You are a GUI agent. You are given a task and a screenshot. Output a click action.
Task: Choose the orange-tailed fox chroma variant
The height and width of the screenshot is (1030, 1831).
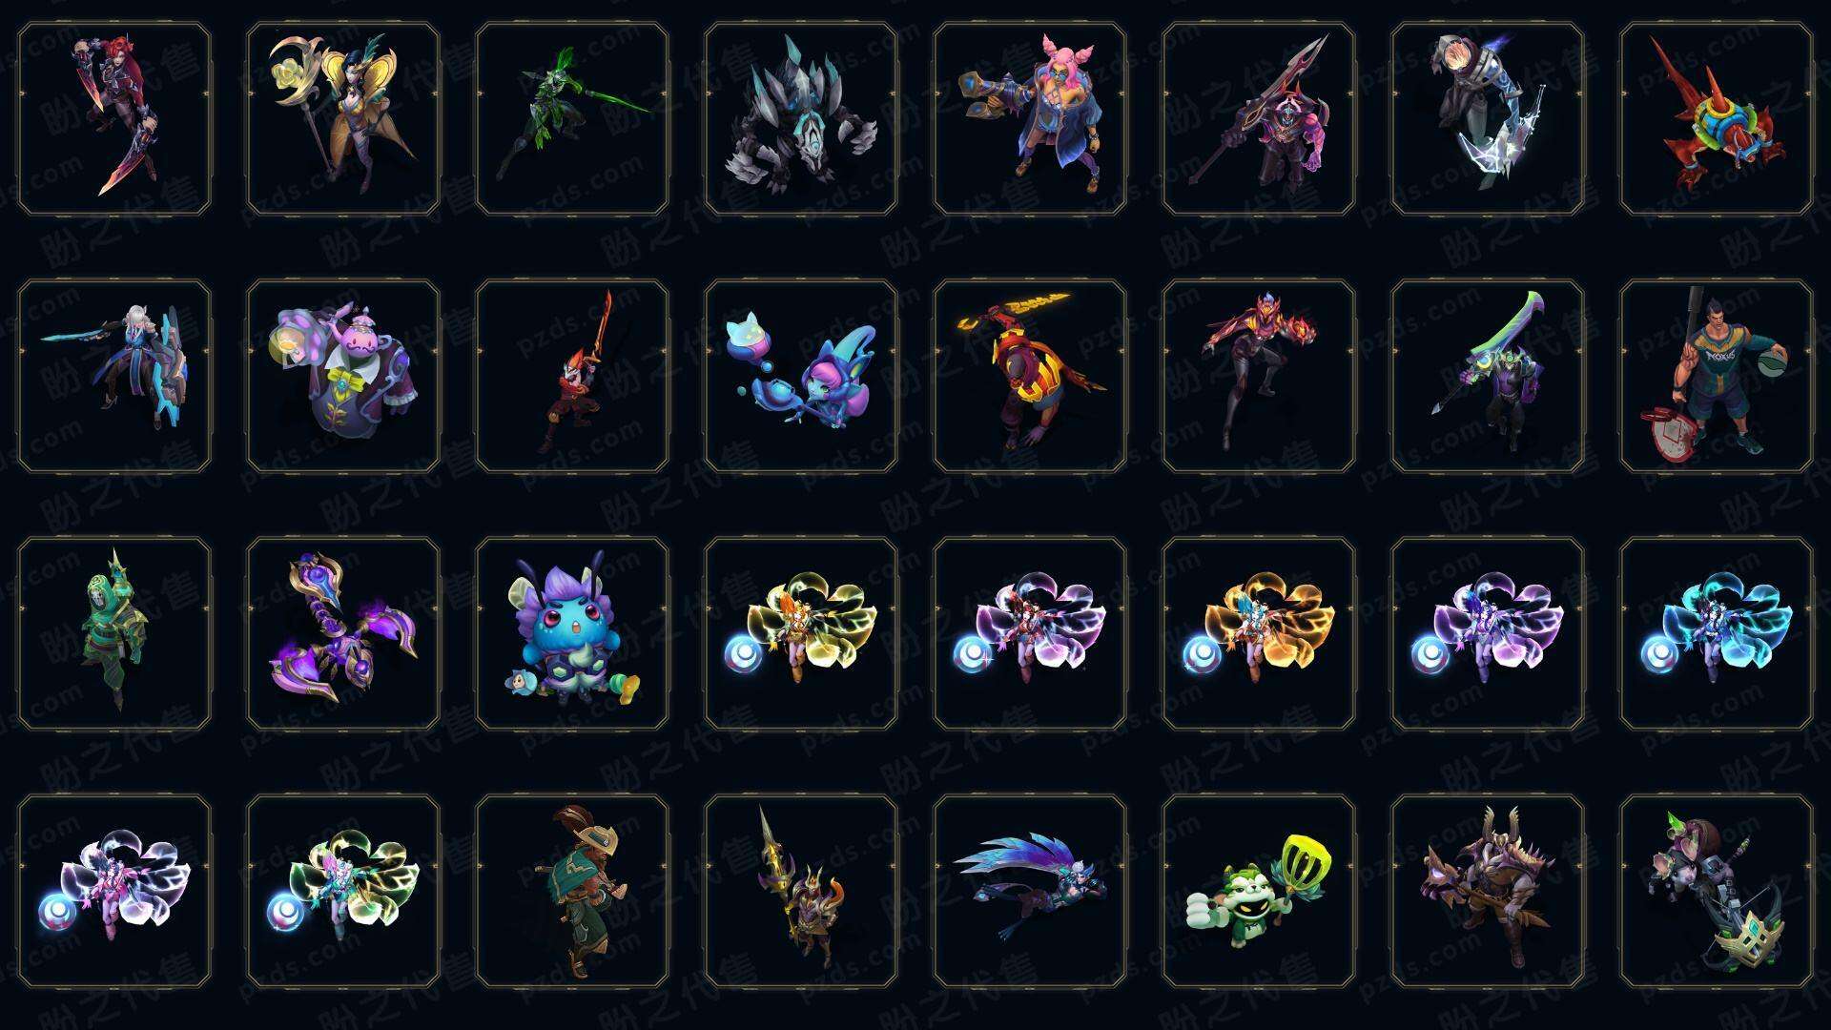[x=1259, y=633]
